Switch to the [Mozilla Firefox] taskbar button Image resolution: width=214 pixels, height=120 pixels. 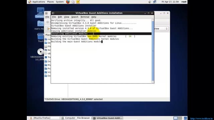pyautogui.click(x=44, y=118)
